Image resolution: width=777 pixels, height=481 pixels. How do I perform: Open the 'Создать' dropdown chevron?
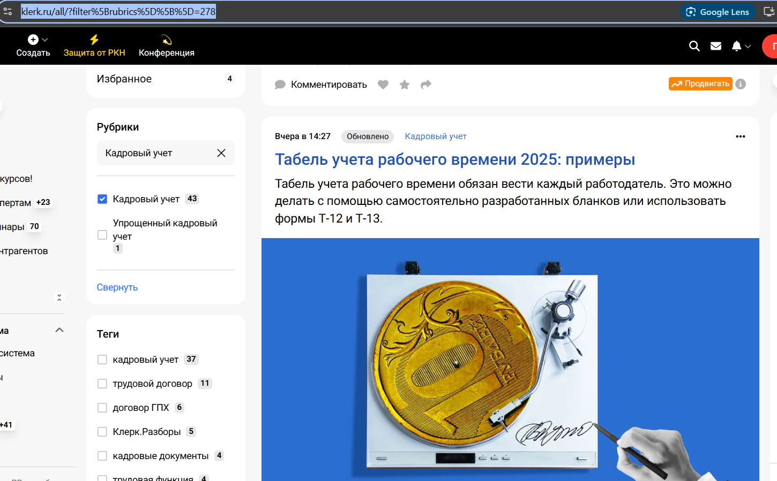tap(46, 39)
